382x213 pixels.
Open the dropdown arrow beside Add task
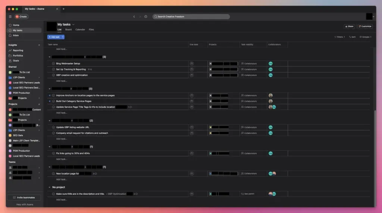pos(63,37)
